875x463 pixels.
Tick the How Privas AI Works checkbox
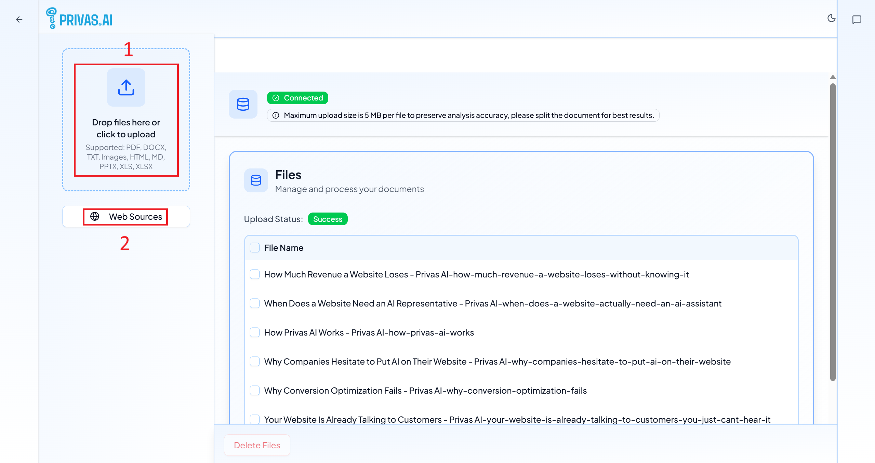tap(255, 332)
